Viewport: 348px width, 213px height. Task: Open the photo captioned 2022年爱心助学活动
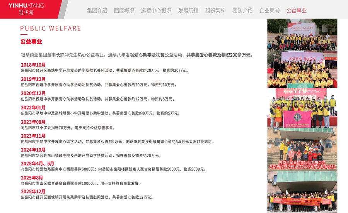[x=302, y=150]
